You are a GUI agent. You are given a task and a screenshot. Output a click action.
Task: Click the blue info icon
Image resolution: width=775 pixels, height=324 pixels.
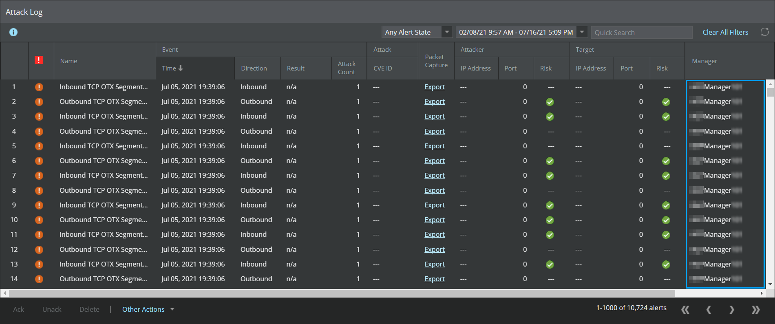pos(13,32)
